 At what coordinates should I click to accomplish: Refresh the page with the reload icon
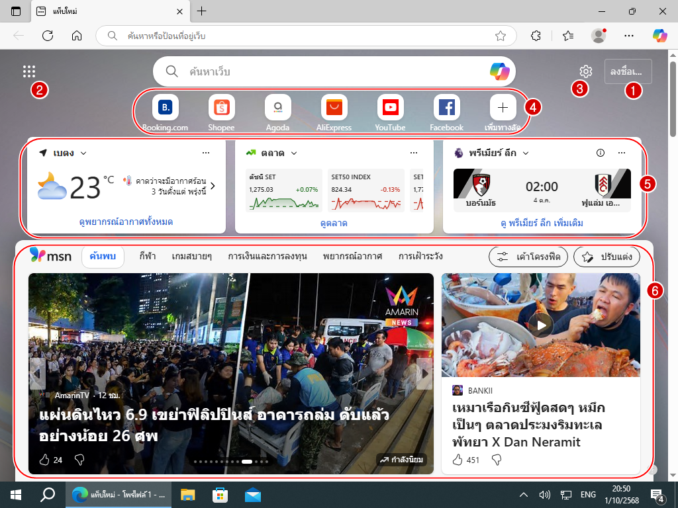[x=48, y=36]
